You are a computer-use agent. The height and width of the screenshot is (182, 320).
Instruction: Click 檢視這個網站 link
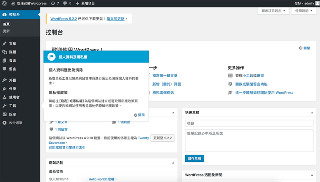click(163, 93)
